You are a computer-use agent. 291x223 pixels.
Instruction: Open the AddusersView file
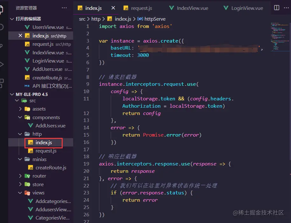tap(41, 209)
